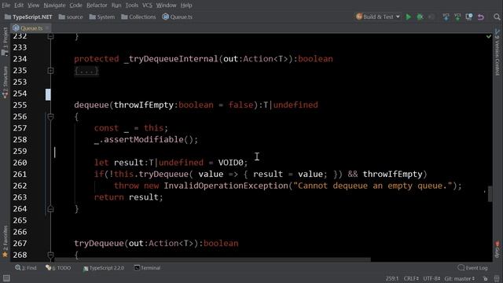
Task: Open the Run menu
Action: coord(116,6)
